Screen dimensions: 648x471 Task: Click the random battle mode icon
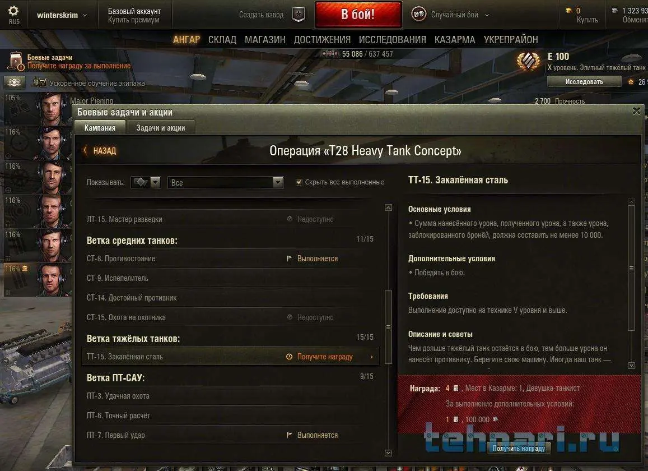click(x=418, y=14)
